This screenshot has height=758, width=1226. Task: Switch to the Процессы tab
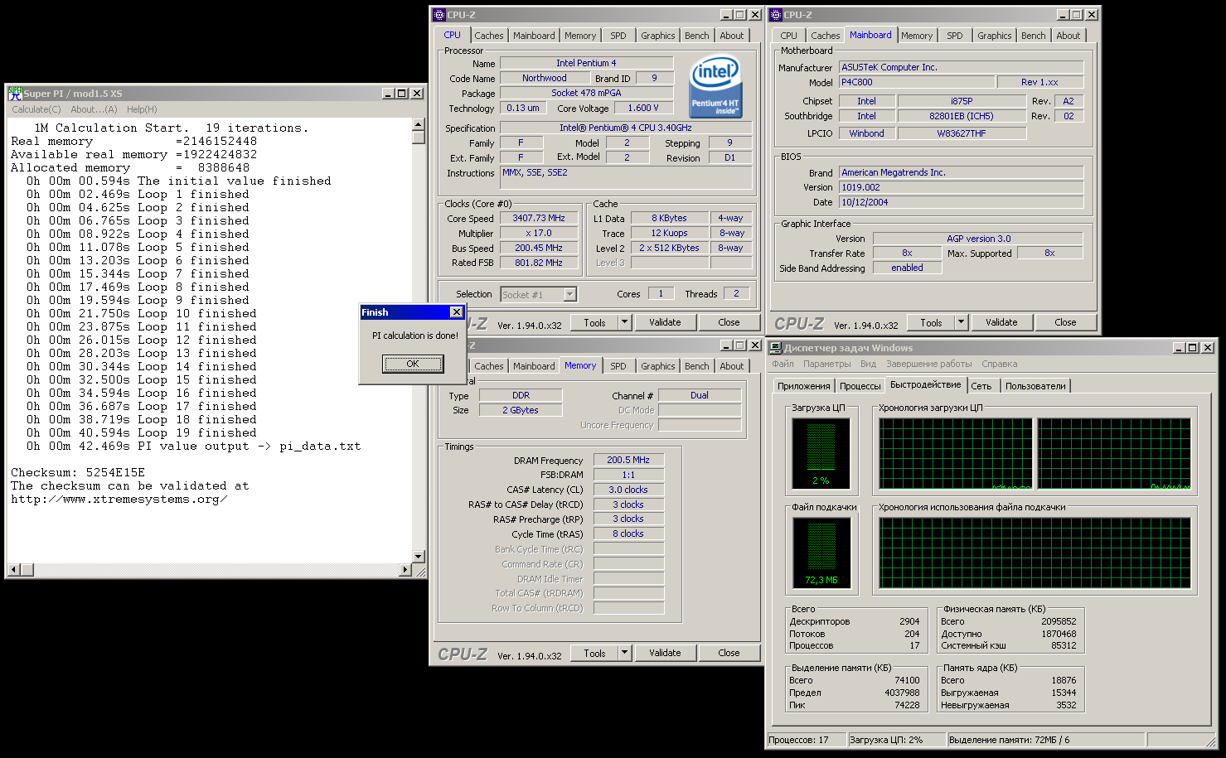(x=860, y=386)
